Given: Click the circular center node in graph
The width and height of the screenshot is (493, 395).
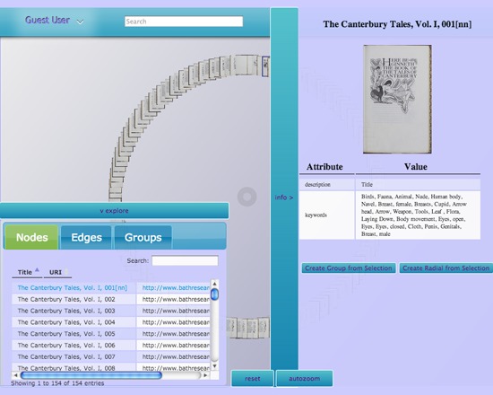Looking at the screenshot, I should tap(246, 197).
